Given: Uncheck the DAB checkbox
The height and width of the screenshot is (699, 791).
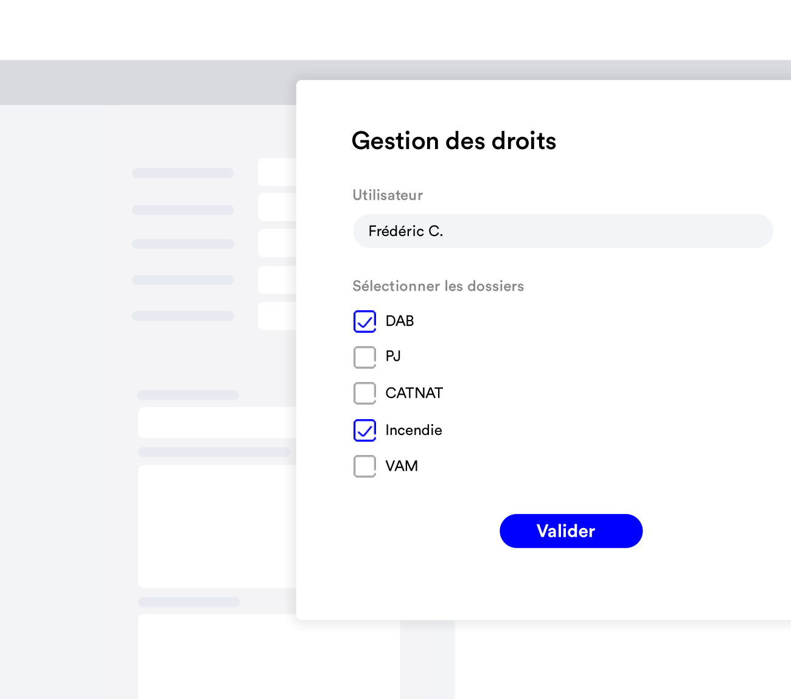Looking at the screenshot, I should tap(364, 321).
